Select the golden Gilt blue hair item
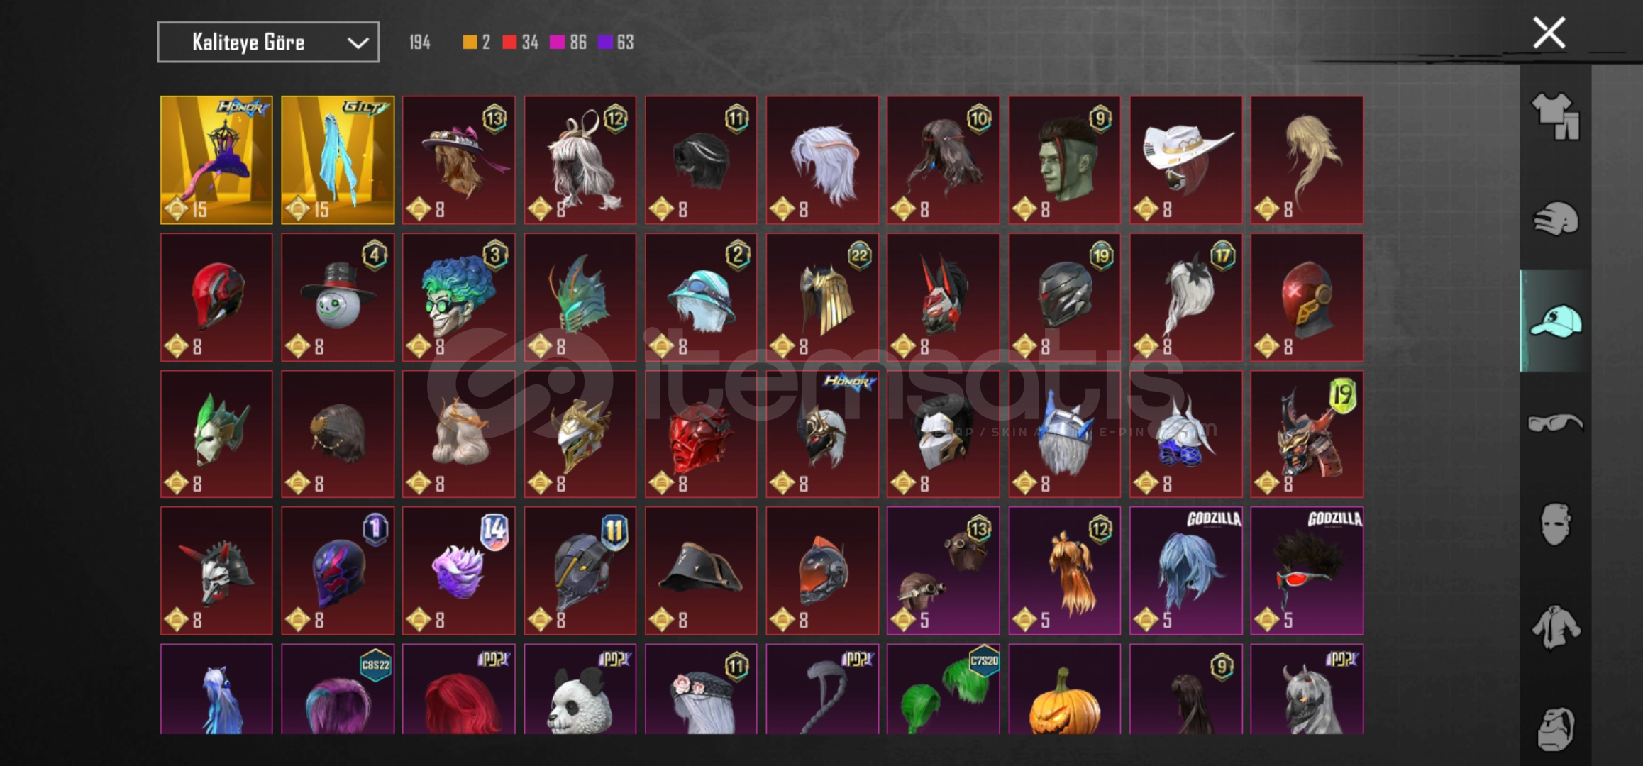 click(x=338, y=160)
